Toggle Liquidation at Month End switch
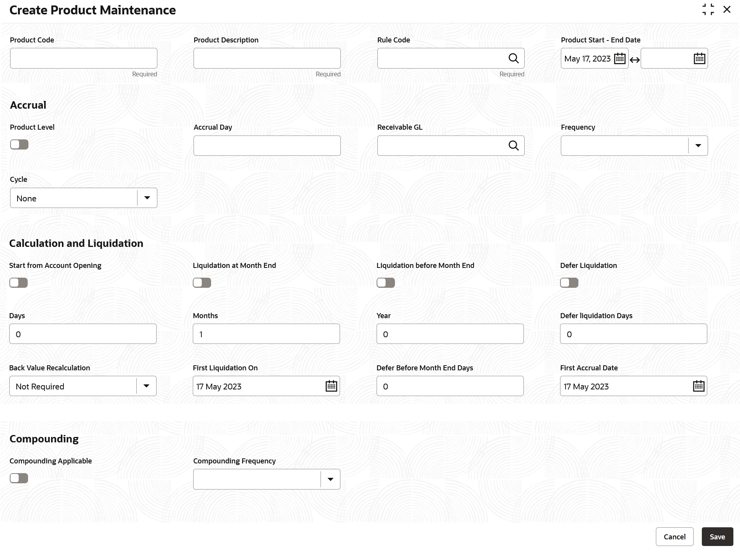The image size is (740, 553). [202, 283]
